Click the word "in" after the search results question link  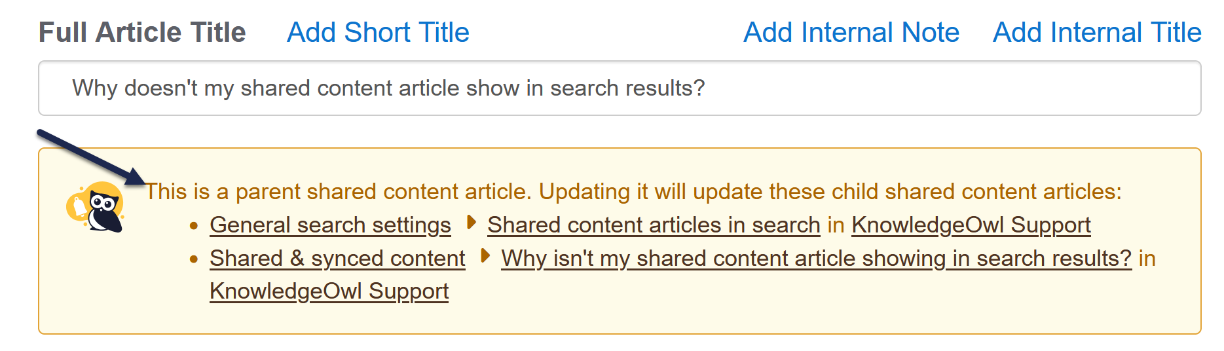[1147, 259]
